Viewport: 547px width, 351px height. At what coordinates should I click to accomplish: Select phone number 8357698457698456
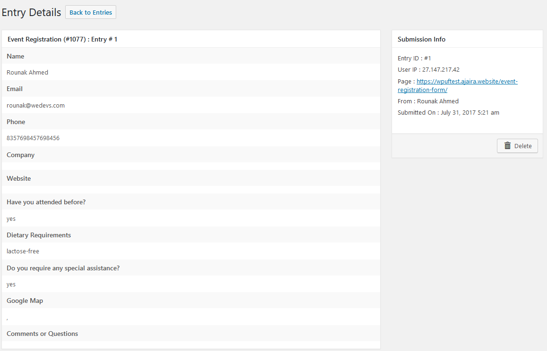tap(33, 138)
